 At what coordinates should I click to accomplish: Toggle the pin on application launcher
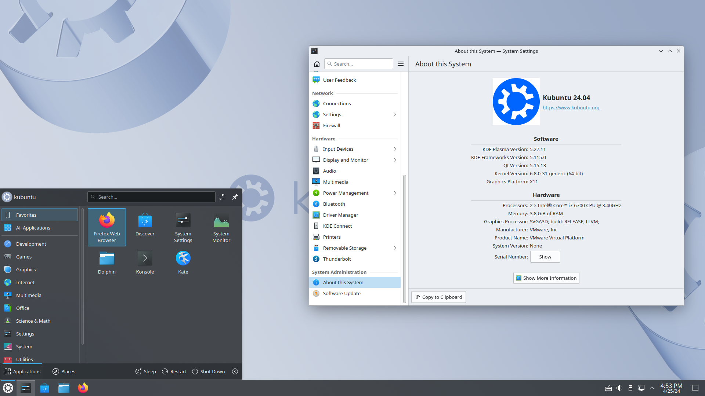235,197
